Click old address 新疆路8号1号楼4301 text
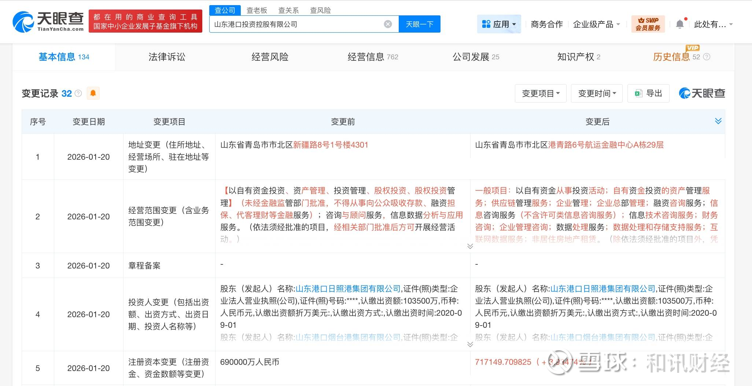 (331, 145)
